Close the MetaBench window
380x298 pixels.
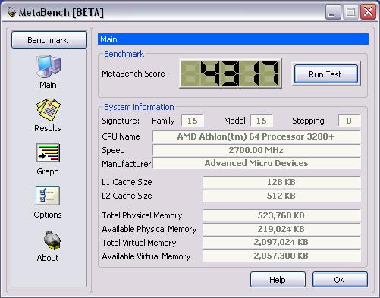[368, 12]
